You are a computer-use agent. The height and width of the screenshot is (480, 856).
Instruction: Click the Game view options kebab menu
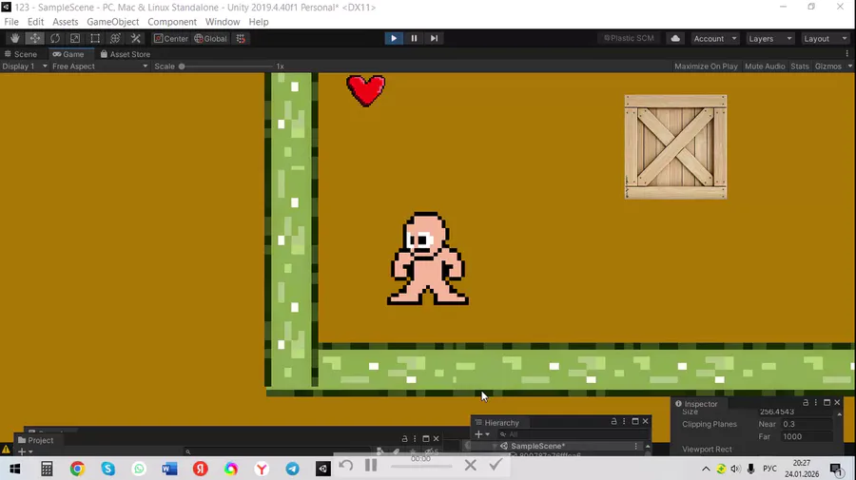coord(847,53)
